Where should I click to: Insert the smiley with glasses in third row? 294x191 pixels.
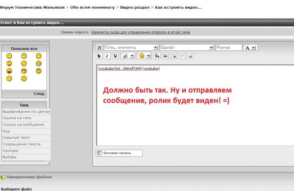click(39, 71)
